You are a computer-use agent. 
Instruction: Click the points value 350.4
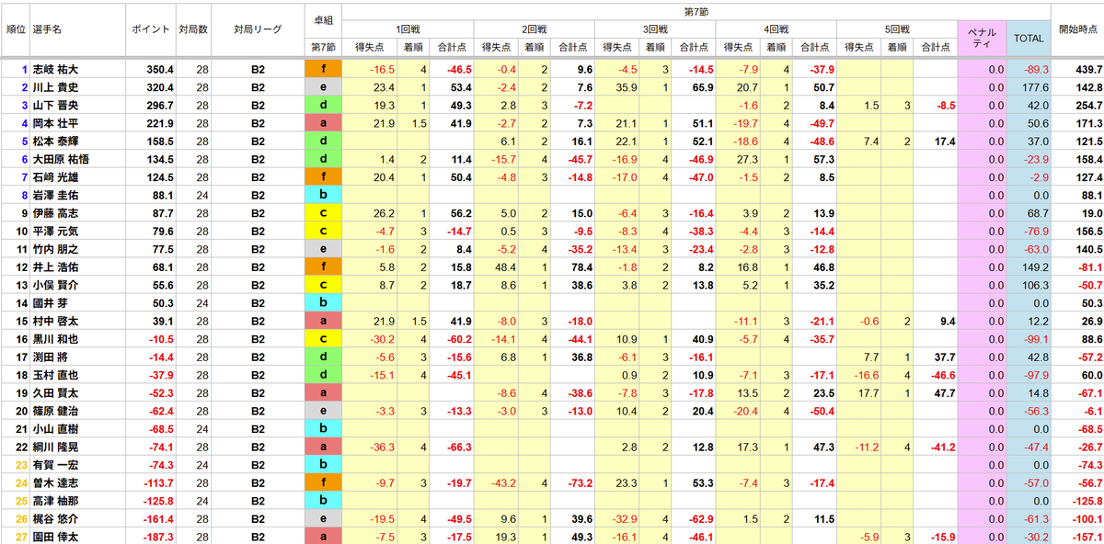(x=158, y=69)
